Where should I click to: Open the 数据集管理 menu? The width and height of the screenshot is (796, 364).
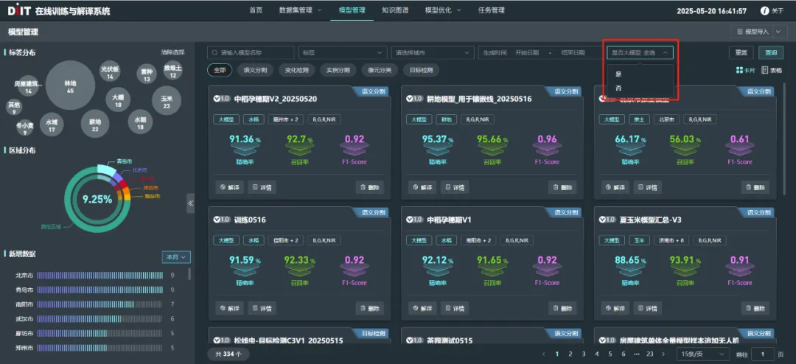300,10
